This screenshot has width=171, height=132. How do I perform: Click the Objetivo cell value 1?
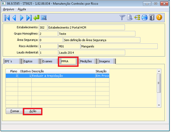(25, 76)
